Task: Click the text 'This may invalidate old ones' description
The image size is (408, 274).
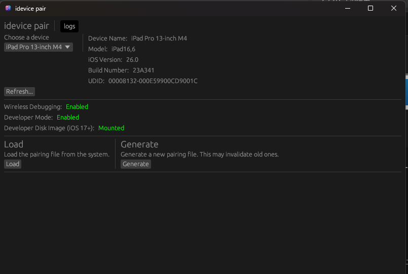Action: tap(239, 154)
